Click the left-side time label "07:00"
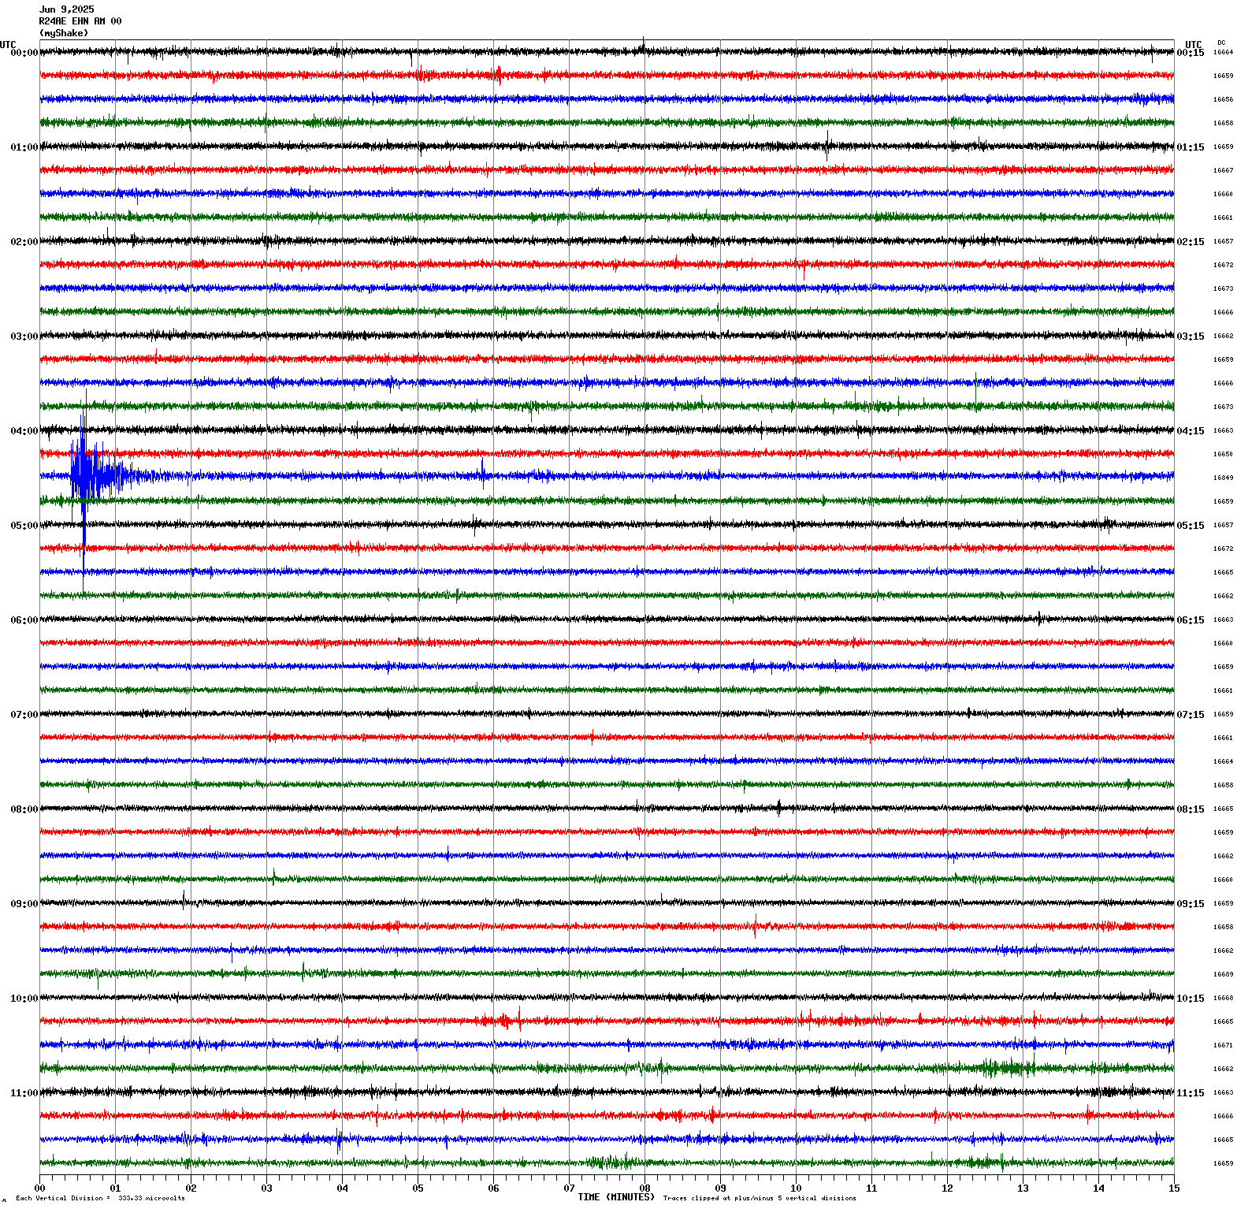 [24, 715]
